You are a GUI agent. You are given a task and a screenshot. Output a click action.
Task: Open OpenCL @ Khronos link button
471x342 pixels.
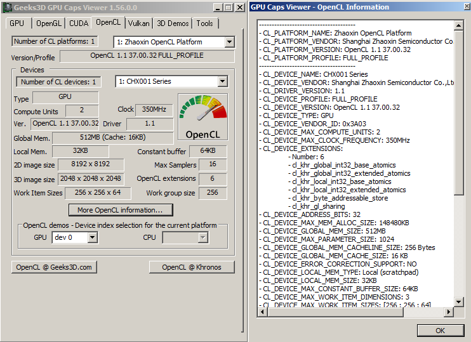(192, 267)
